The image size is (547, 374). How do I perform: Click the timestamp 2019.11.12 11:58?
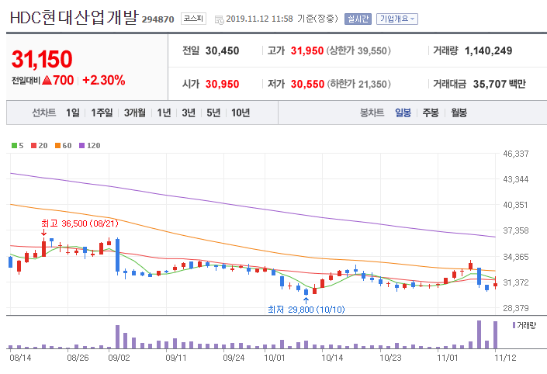259,19
